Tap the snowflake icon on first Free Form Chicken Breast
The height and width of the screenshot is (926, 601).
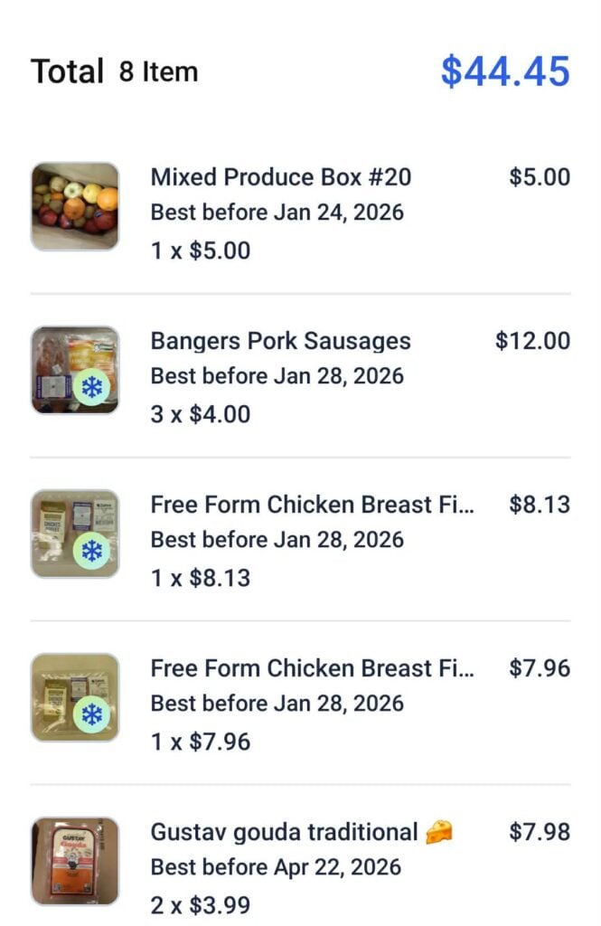click(94, 548)
